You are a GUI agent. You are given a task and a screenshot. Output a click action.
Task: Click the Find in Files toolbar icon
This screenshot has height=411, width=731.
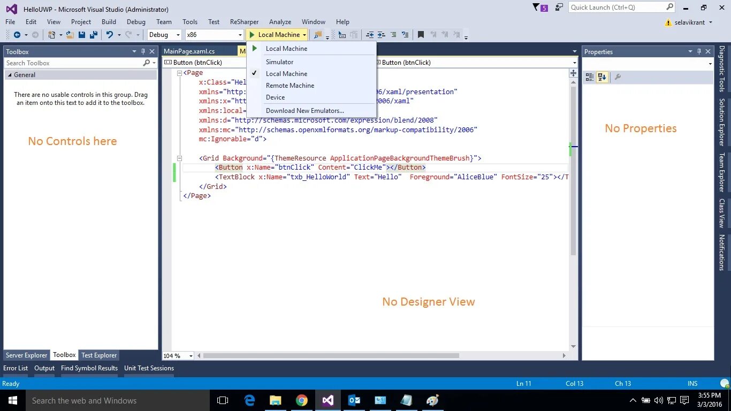(318, 35)
